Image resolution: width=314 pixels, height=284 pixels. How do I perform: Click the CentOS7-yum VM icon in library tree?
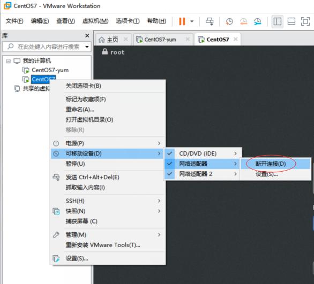tap(26, 70)
